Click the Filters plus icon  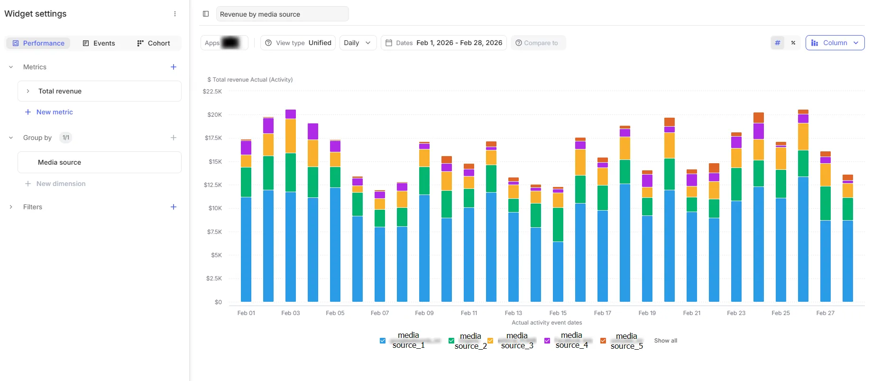point(174,207)
